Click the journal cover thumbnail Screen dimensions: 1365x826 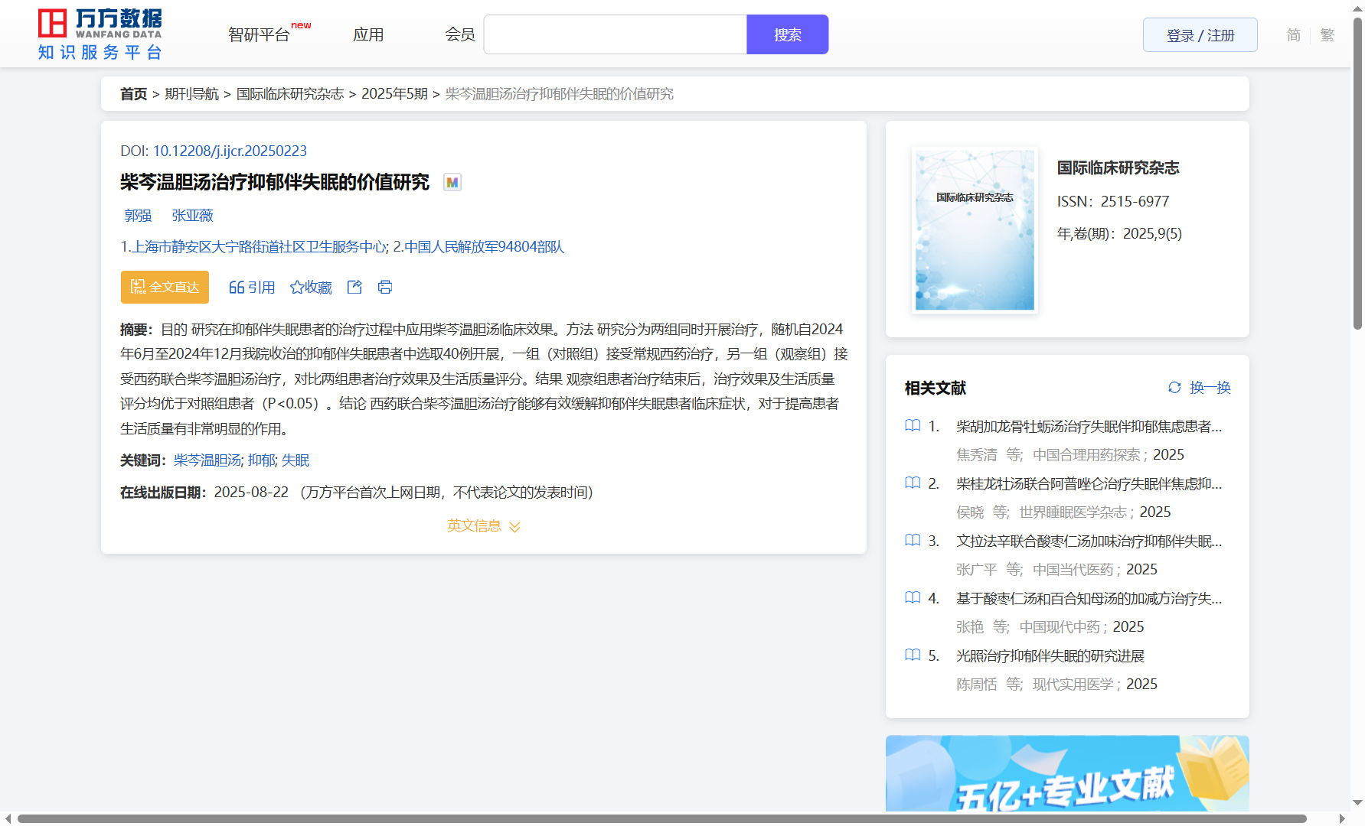[975, 230]
